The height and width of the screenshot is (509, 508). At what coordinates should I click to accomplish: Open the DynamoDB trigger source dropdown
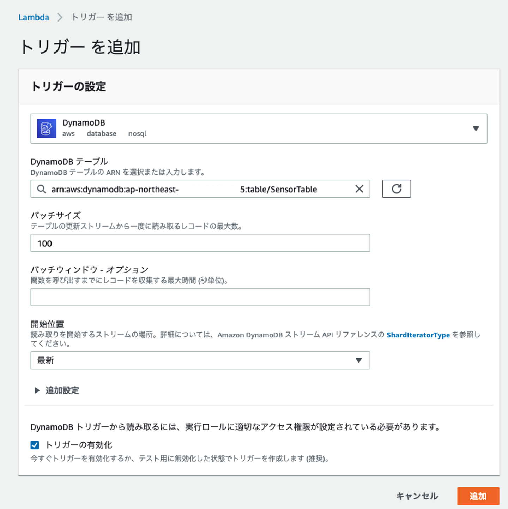(x=259, y=128)
